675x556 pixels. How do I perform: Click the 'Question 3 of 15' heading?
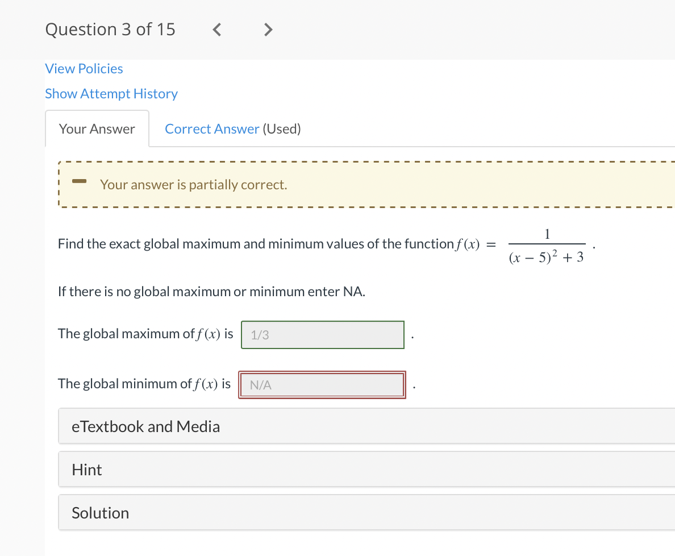[110, 30]
